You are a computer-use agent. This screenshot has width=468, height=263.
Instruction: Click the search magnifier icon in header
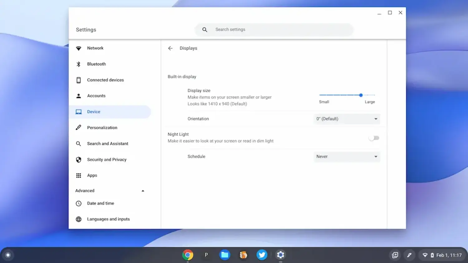click(x=205, y=30)
